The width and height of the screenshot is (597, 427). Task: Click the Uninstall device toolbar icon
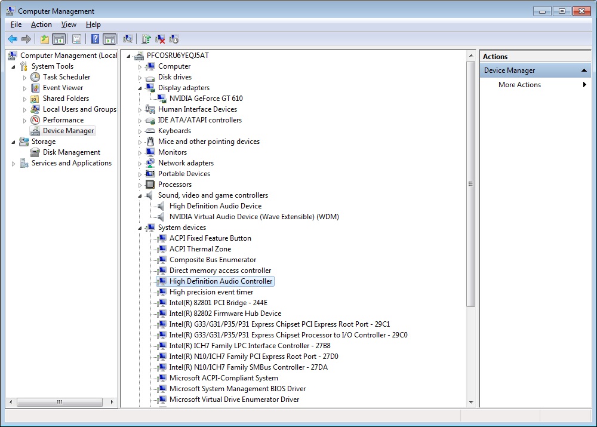pyautogui.click(x=160, y=39)
